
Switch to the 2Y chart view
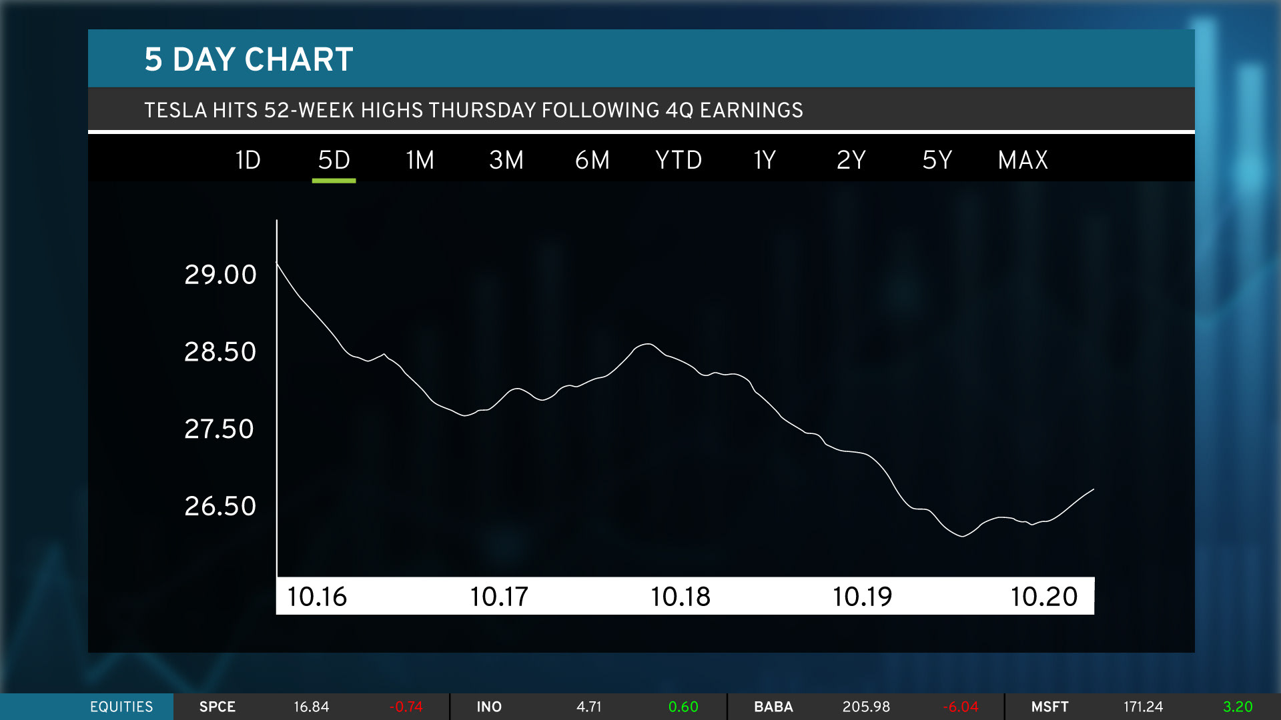pos(851,160)
